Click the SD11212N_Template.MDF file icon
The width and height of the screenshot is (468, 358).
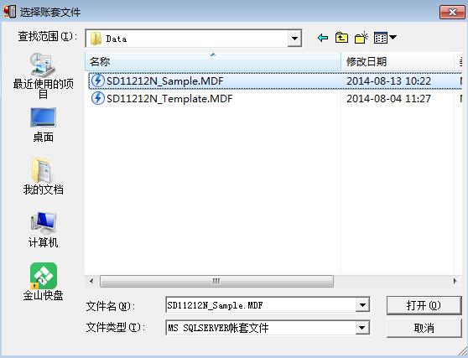[97, 98]
